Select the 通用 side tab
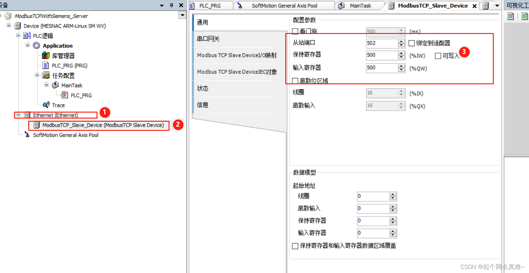The width and height of the screenshot is (529, 273). pyautogui.click(x=240, y=22)
